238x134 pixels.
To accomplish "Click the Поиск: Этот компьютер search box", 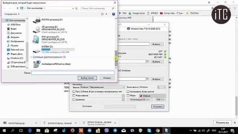I will pos(97,8).
